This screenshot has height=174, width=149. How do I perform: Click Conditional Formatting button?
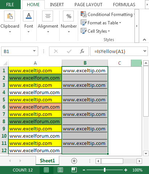click(108, 15)
